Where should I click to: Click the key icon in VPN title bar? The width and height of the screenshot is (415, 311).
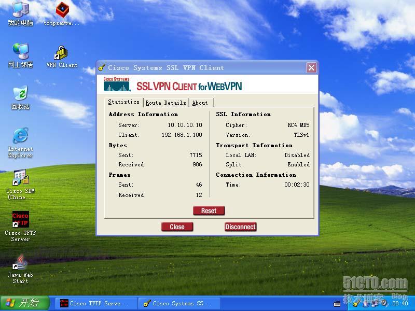102,68
